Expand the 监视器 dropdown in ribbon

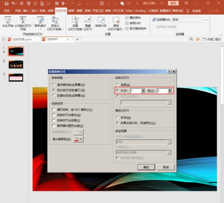click(205, 20)
